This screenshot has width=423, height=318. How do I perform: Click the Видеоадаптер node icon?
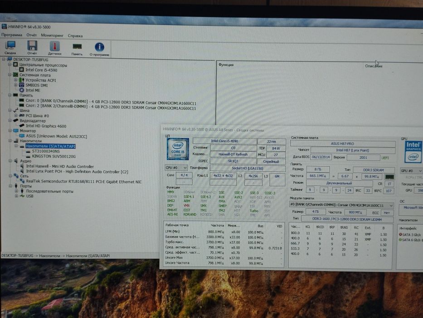coord(16,120)
